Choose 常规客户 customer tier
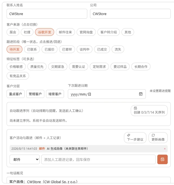This screenshot has height=185, width=174. coord(35,94)
